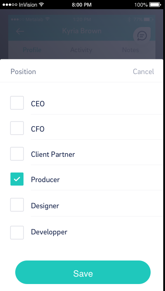Image resolution: width=165 pixels, height=291 pixels.
Task: Tap the Client Partner row label
Action: pyautogui.click(x=53, y=154)
